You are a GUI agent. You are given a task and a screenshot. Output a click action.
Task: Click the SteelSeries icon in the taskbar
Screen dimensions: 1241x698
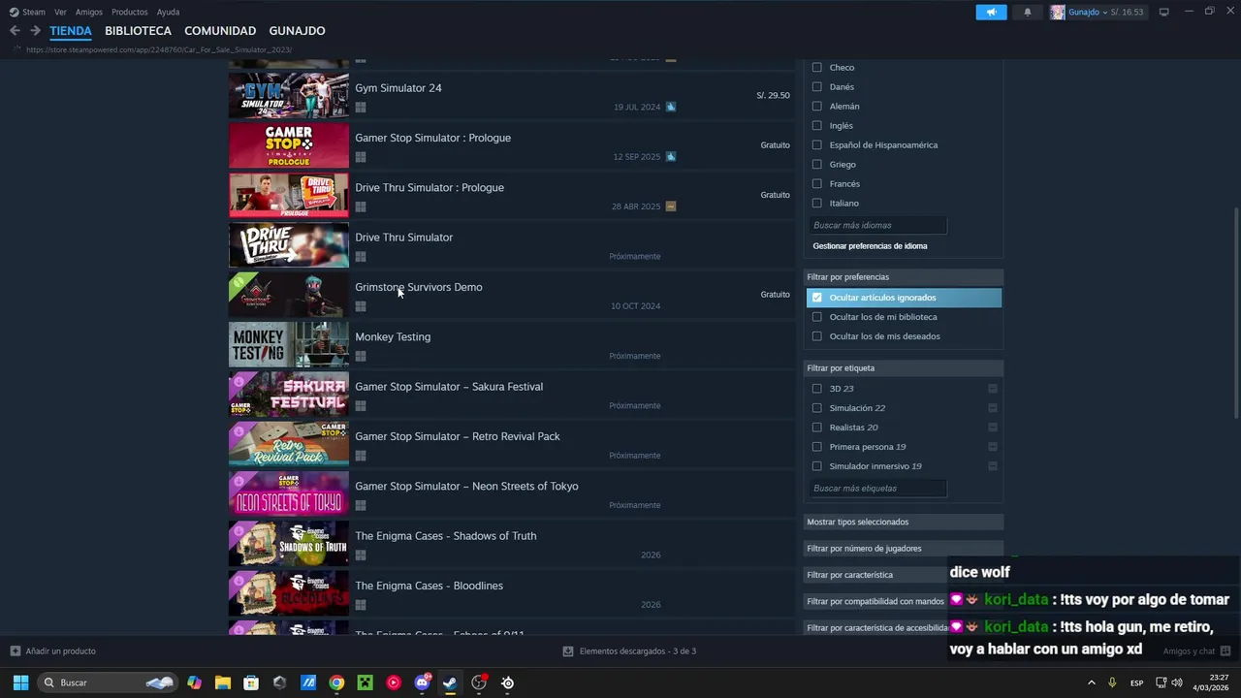click(507, 682)
